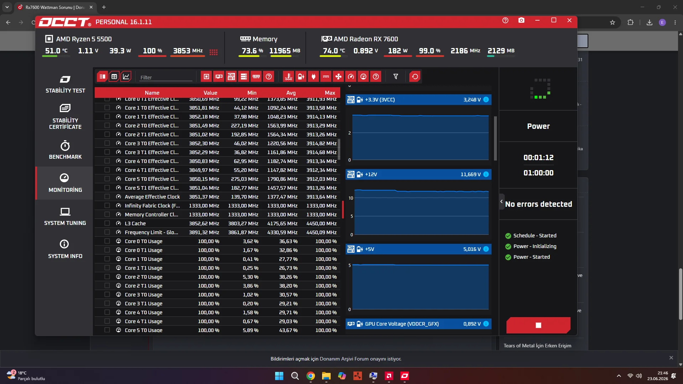
Task: Switch to combined list and graph view
Action: [102, 77]
